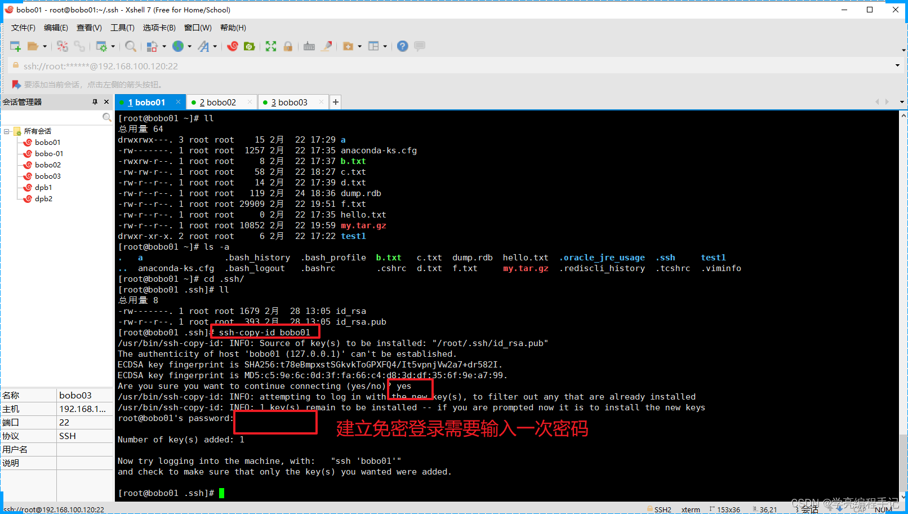The width and height of the screenshot is (908, 514).
Task: Select bobo-01 session in the tree
Action: coord(49,154)
